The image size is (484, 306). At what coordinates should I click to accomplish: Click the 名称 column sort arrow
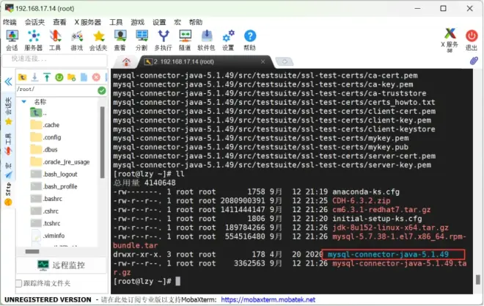coord(23,101)
